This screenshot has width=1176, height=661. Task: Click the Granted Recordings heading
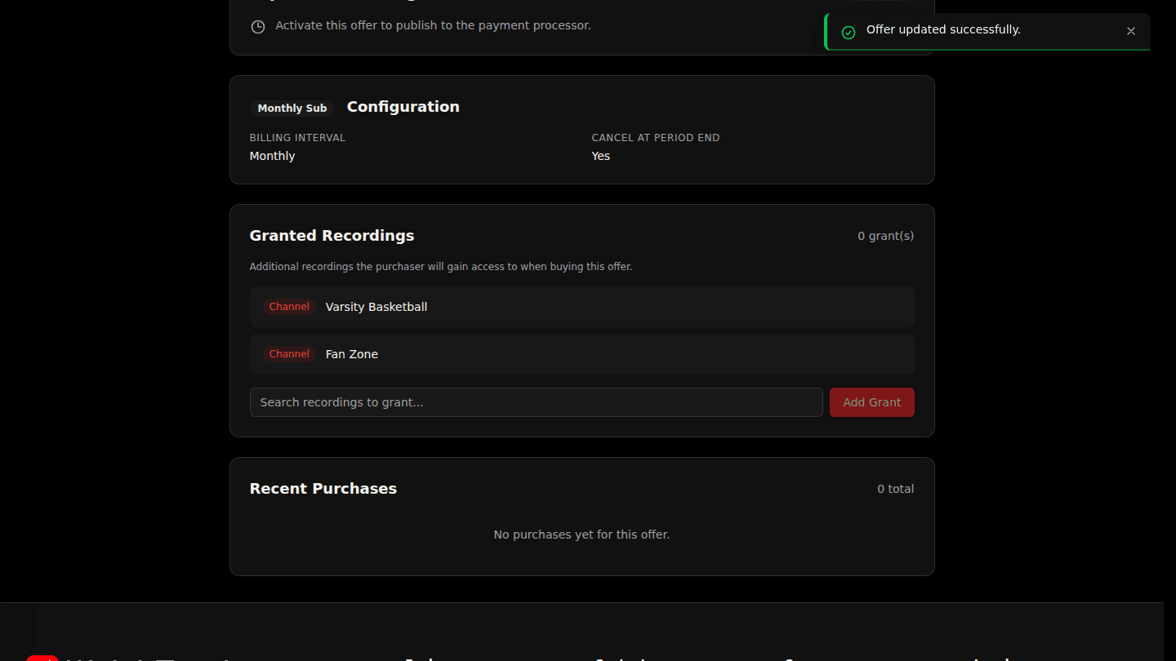pos(332,236)
